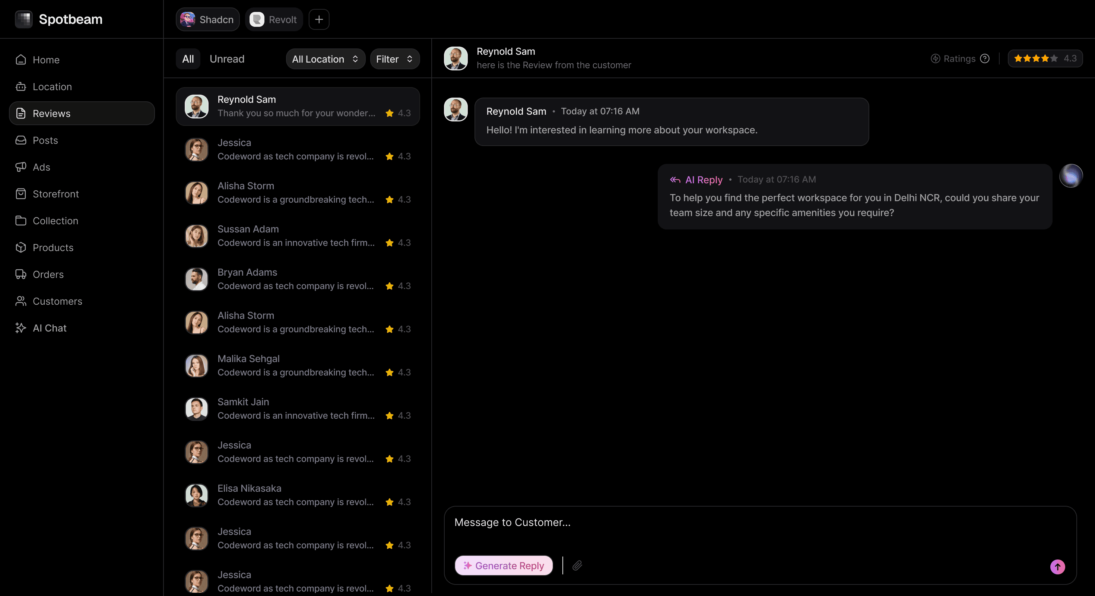
Task: Click the Spotbeam logo icon
Action: click(x=24, y=19)
